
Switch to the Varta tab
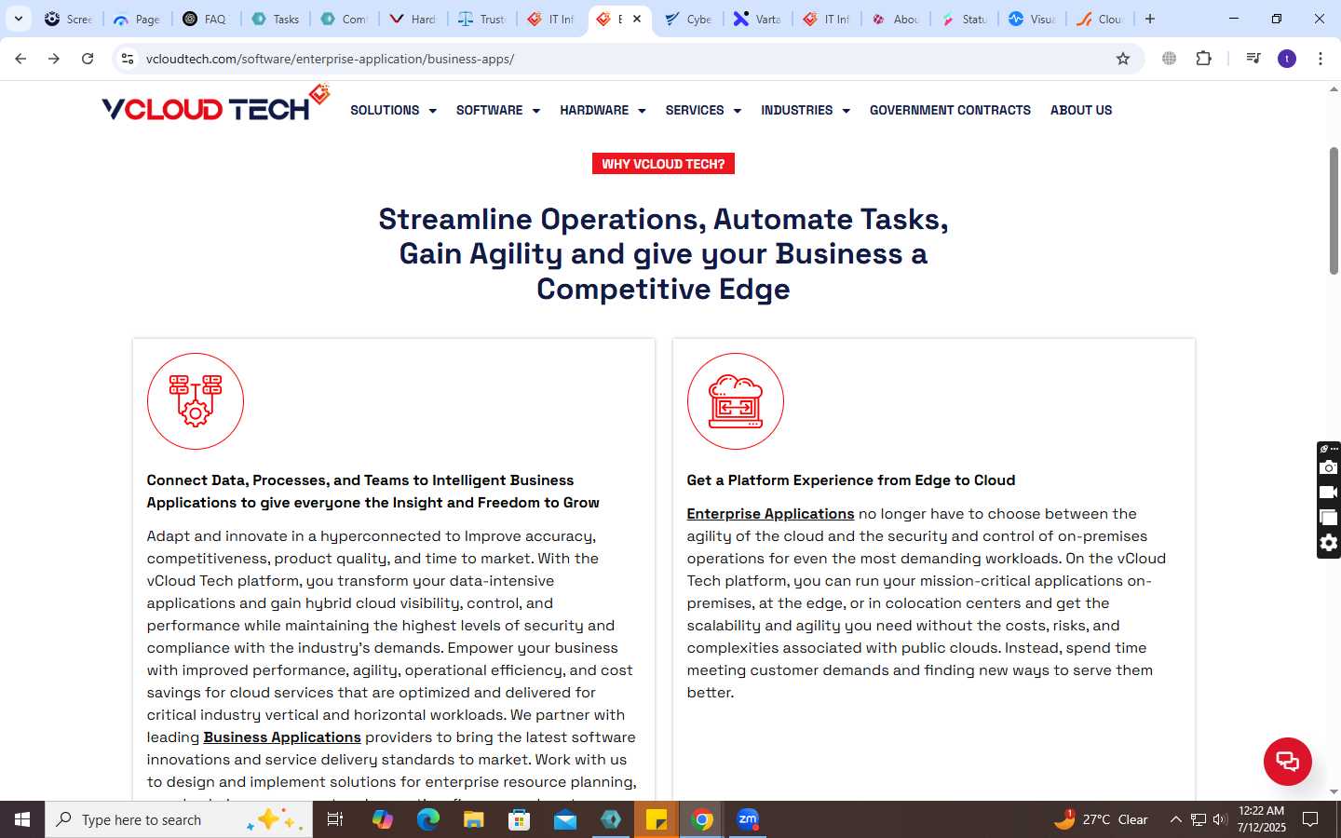(x=756, y=19)
